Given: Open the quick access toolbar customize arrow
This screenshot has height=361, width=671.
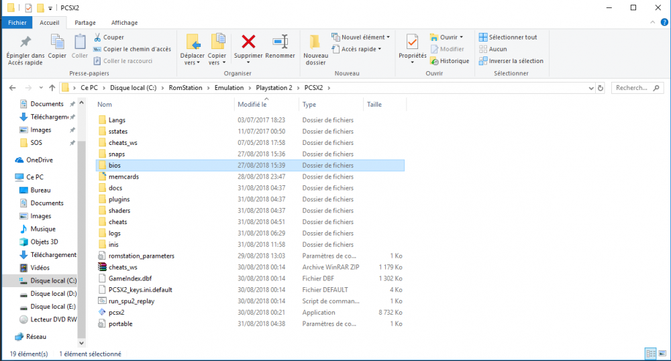Looking at the screenshot, I should (50, 8).
